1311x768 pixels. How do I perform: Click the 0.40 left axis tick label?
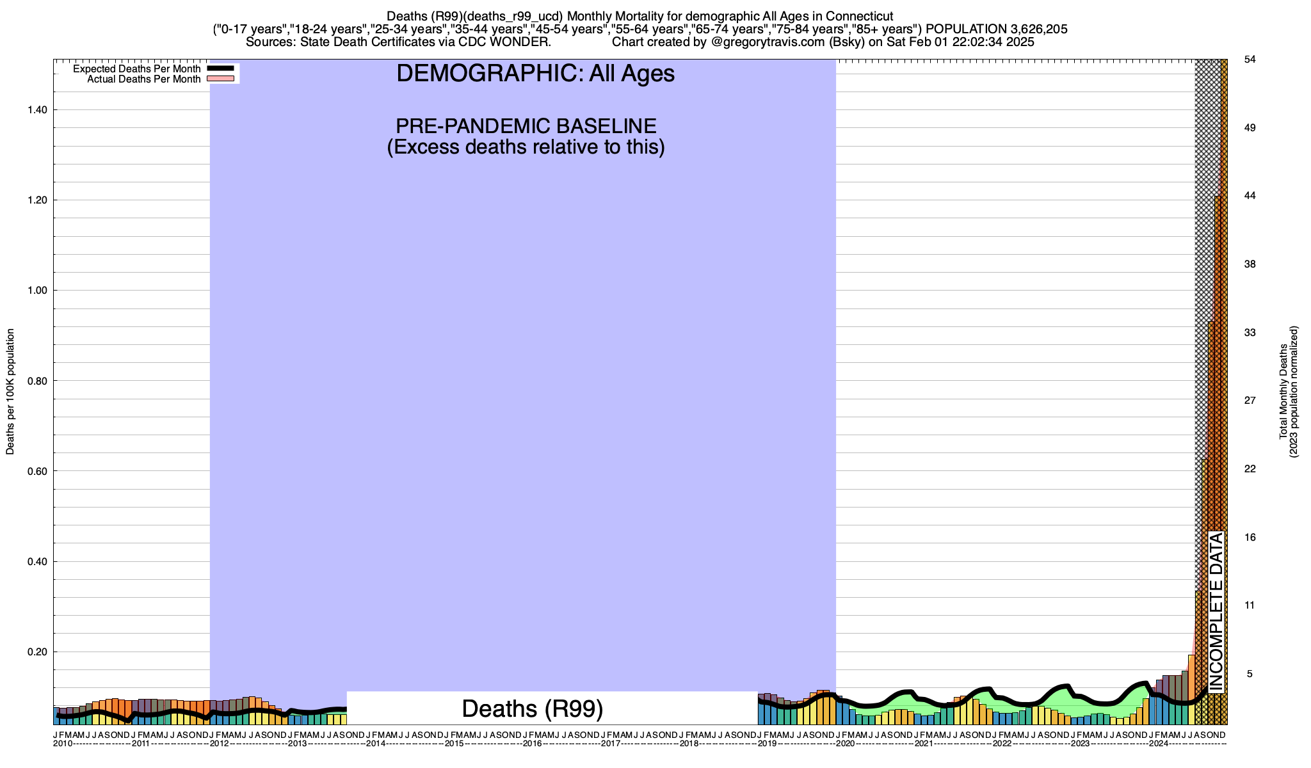pyautogui.click(x=37, y=562)
